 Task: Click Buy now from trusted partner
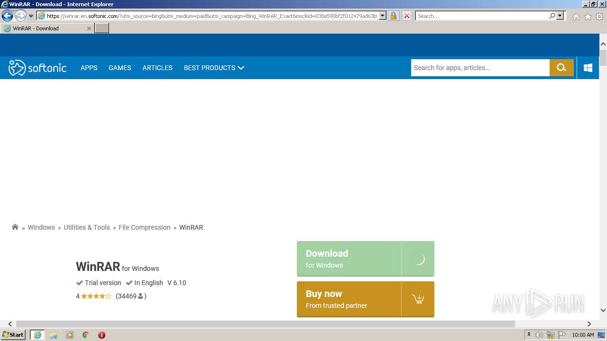tap(366, 299)
